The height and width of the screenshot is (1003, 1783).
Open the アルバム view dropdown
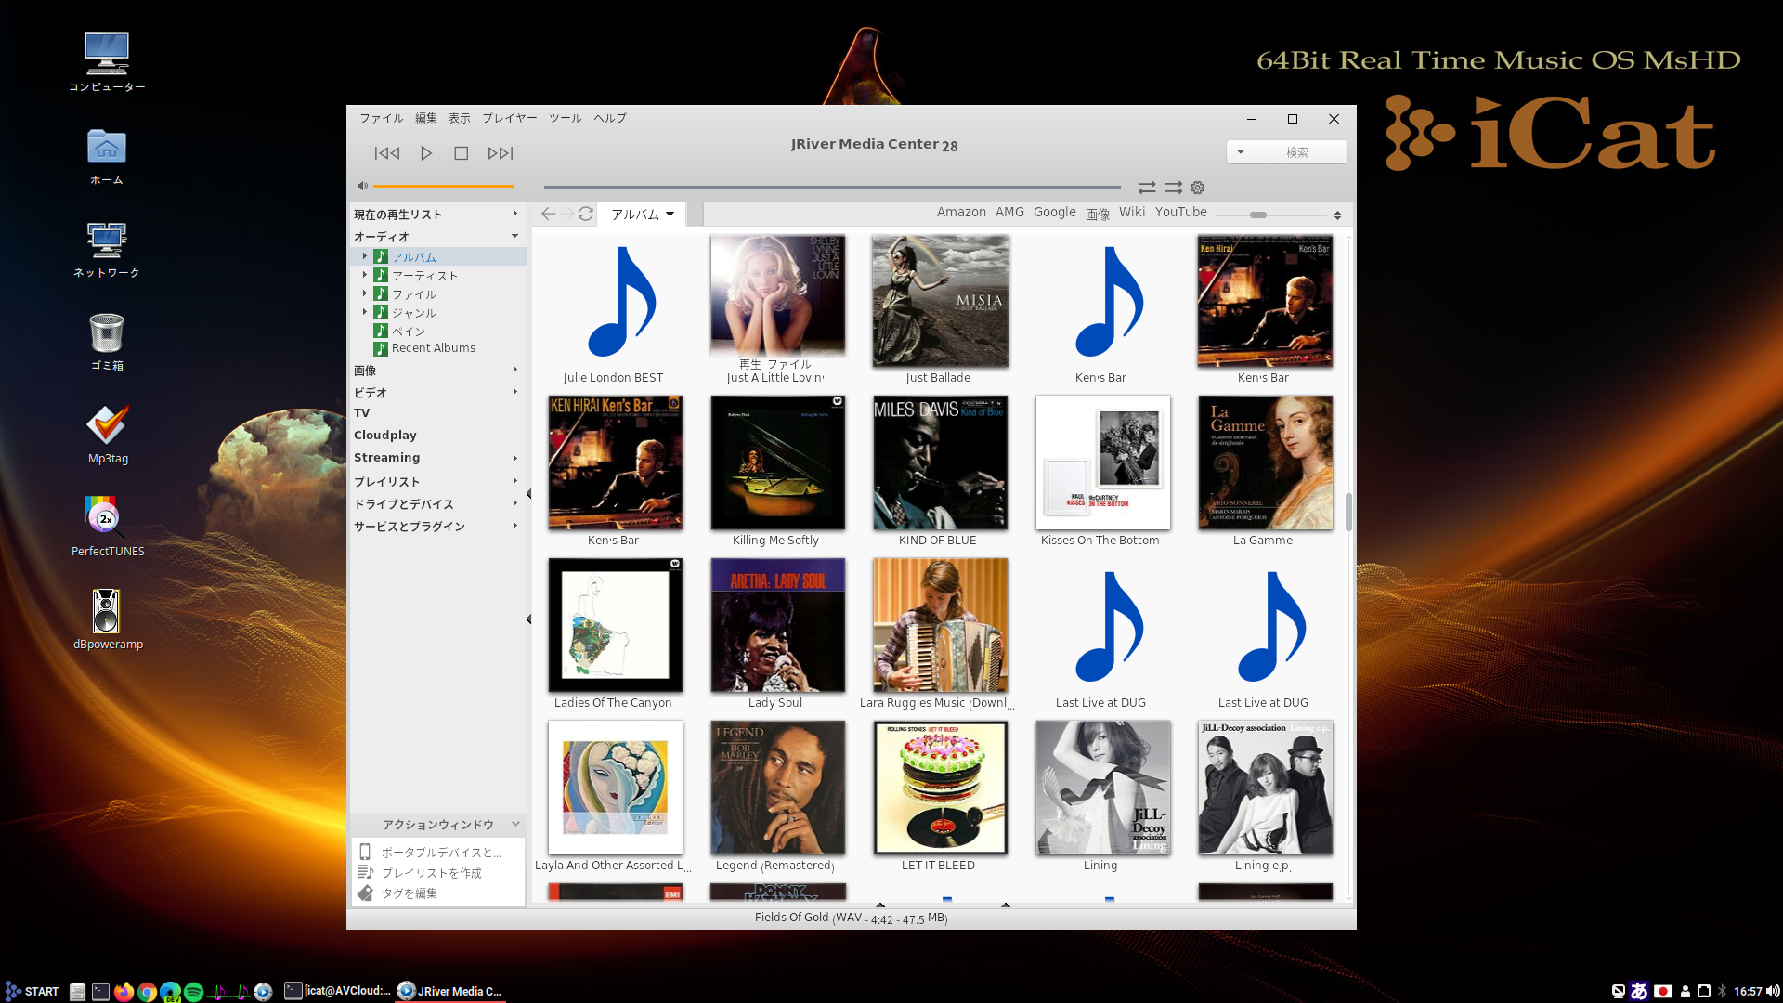tap(642, 215)
